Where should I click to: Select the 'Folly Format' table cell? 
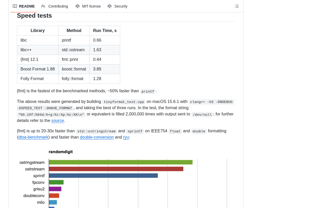[38, 79]
